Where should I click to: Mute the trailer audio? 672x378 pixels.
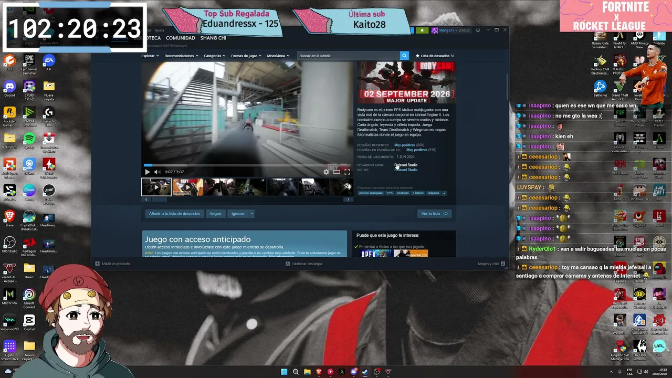click(x=157, y=172)
